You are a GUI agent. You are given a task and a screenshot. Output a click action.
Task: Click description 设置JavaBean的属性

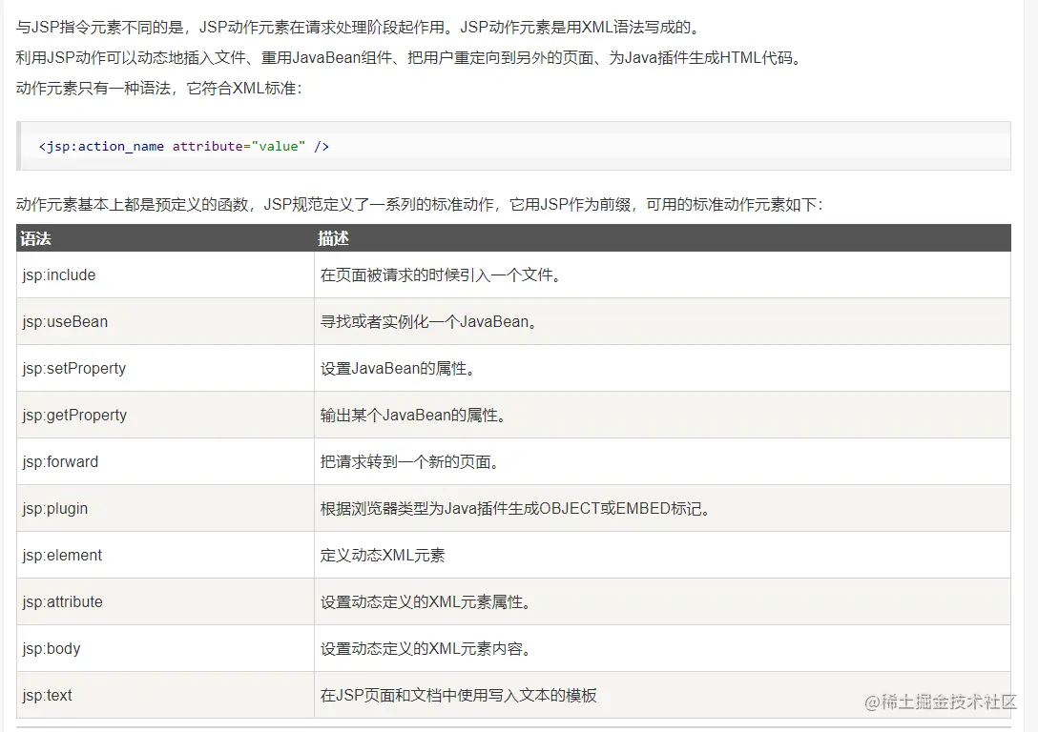click(x=398, y=368)
